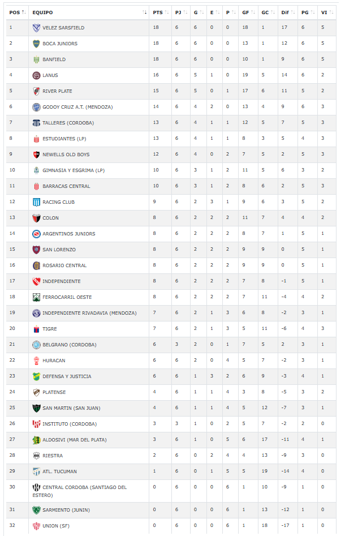Sort table by EQUIPO column arrows
345x536 pixels.
coord(145,12)
